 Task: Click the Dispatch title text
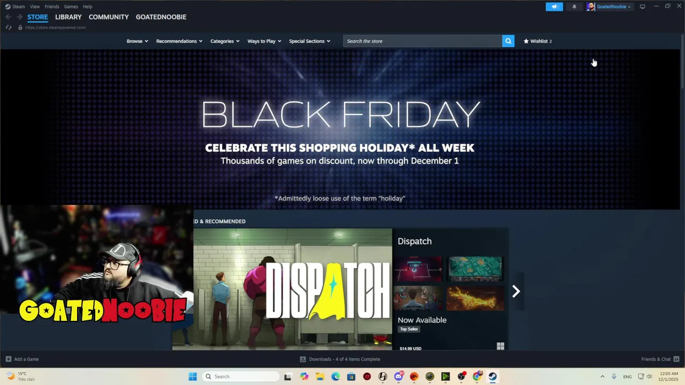point(415,241)
